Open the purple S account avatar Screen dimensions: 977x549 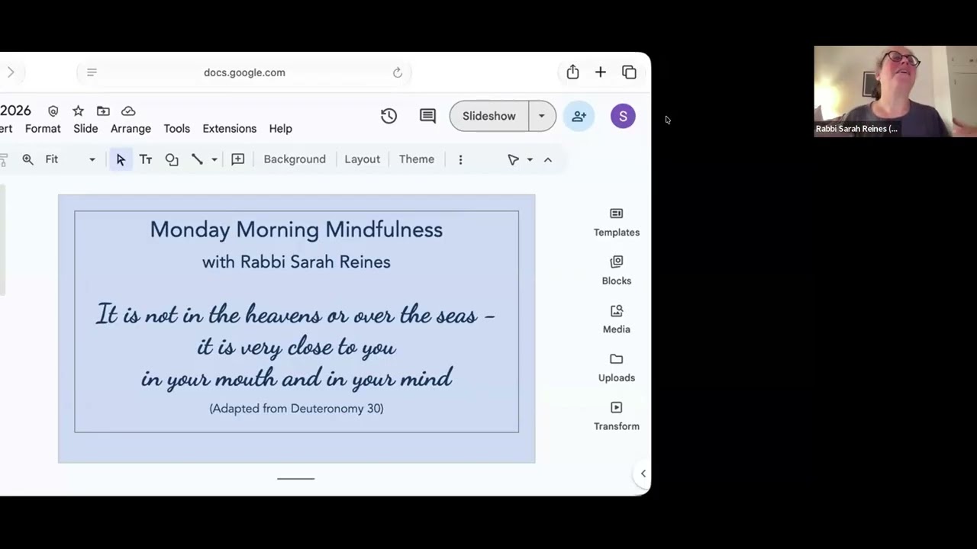click(x=623, y=116)
